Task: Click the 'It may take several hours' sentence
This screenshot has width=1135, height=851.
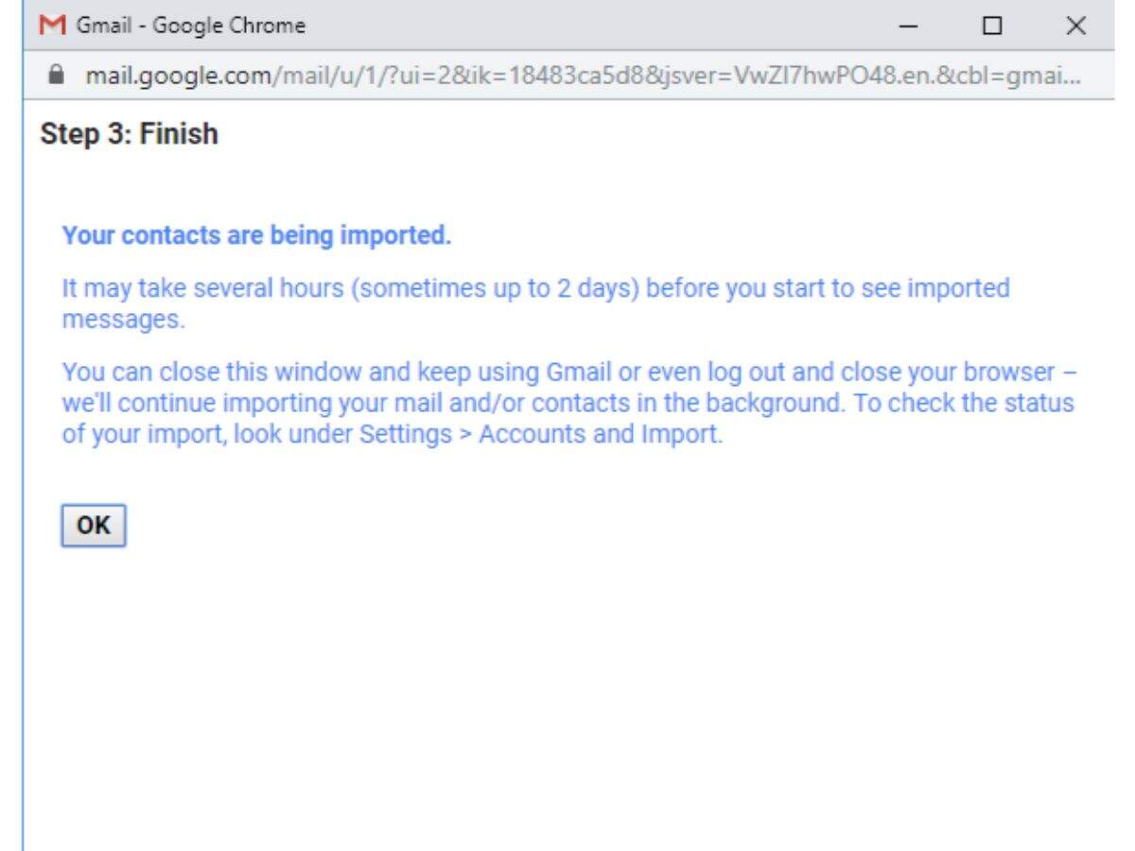Action: click(x=203, y=287)
